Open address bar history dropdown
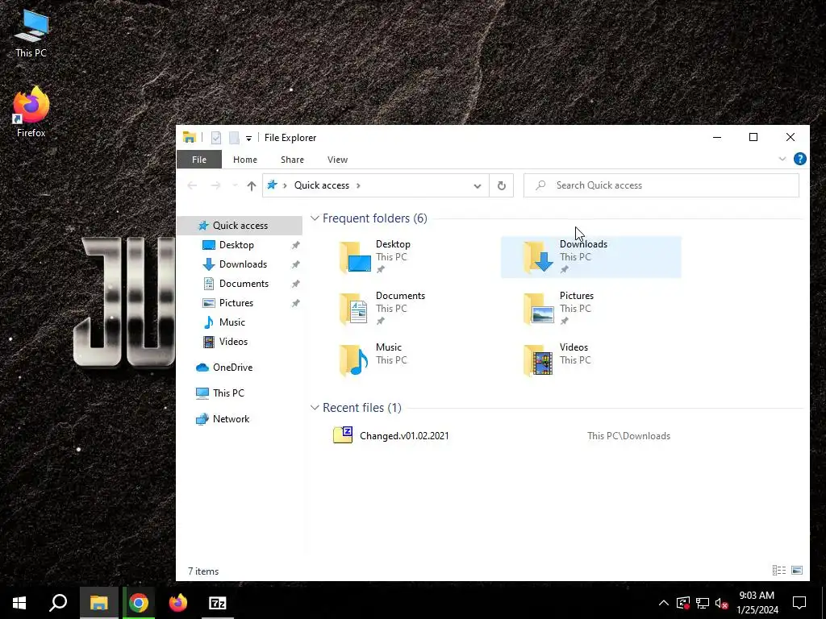826x619 pixels. pos(478,186)
